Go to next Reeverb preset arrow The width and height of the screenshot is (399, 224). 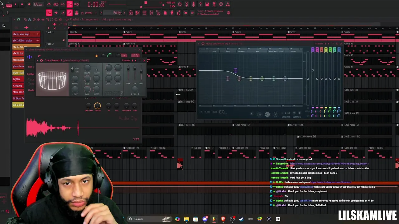(136, 60)
